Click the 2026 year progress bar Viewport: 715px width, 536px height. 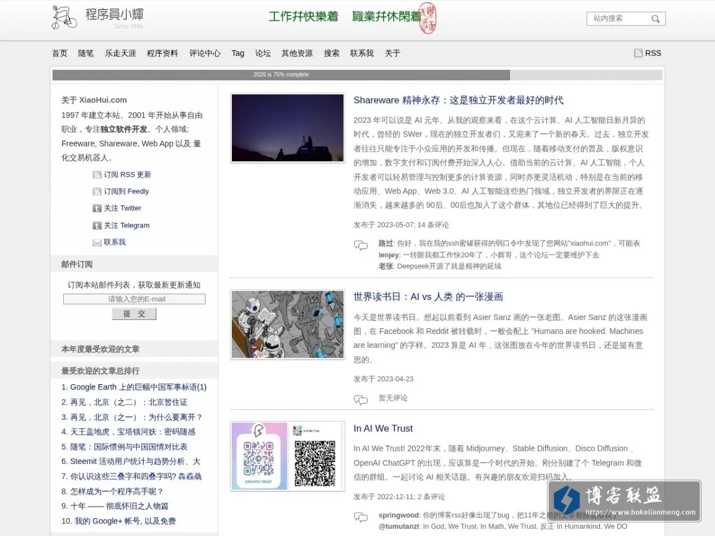pyautogui.click(x=357, y=75)
